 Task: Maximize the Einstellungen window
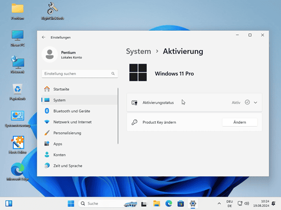(x=250, y=35)
